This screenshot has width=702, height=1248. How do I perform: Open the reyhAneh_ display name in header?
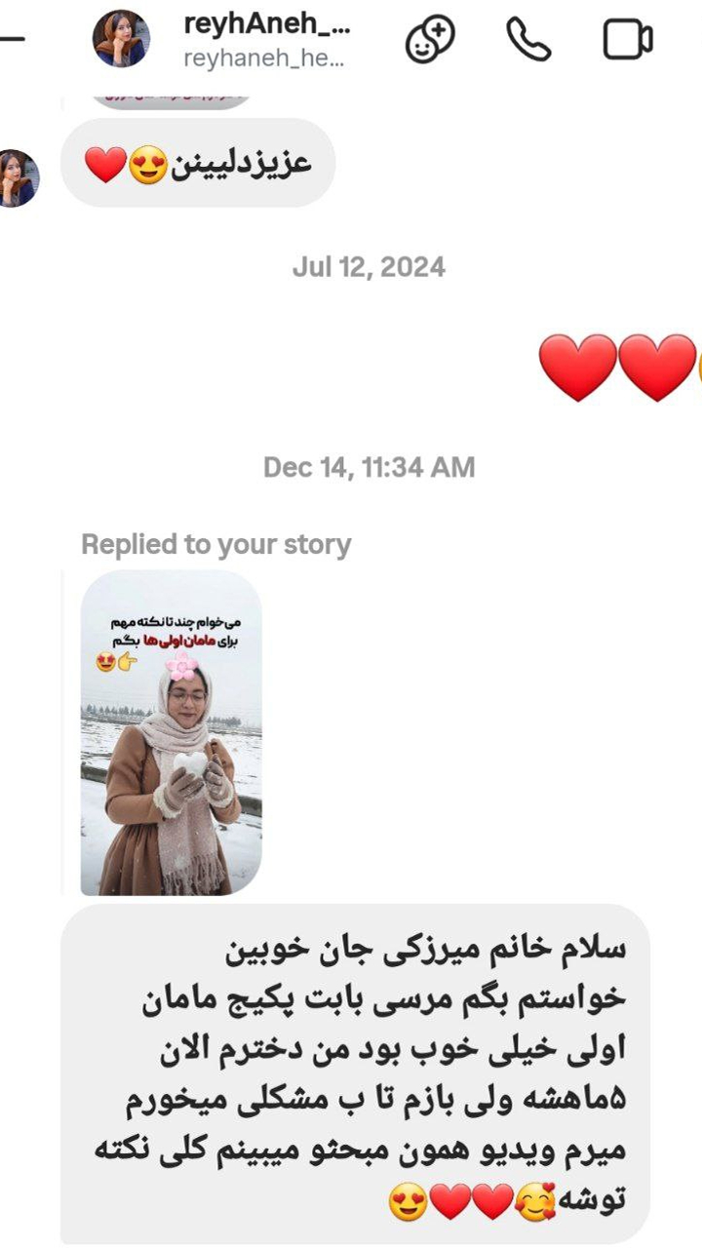point(266,25)
